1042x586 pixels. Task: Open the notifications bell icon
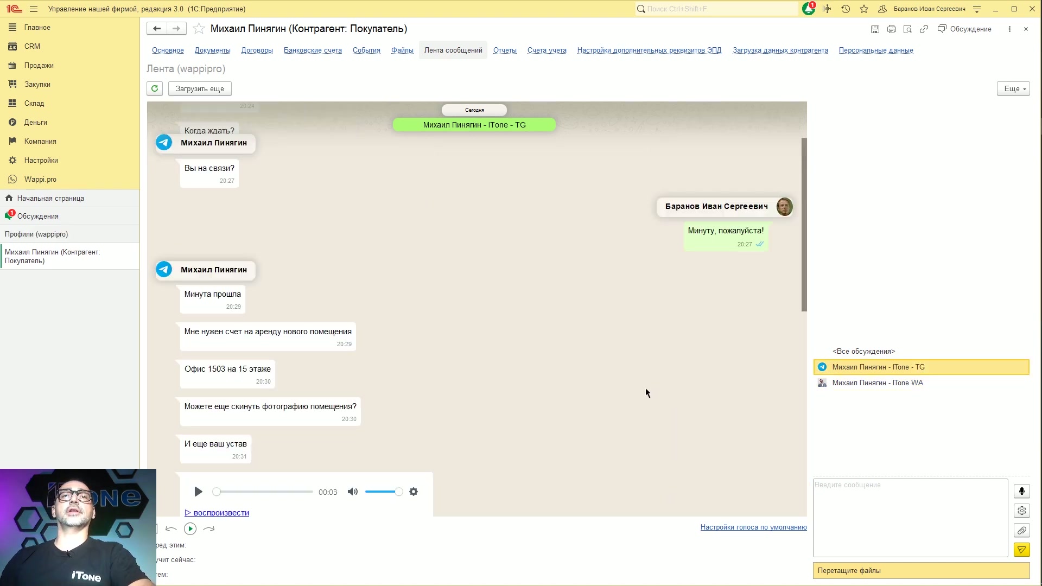click(809, 9)
